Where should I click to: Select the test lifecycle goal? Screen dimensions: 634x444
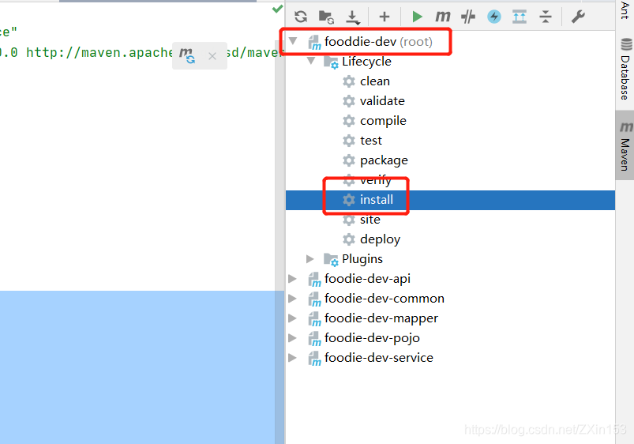[x=371, y=141]
